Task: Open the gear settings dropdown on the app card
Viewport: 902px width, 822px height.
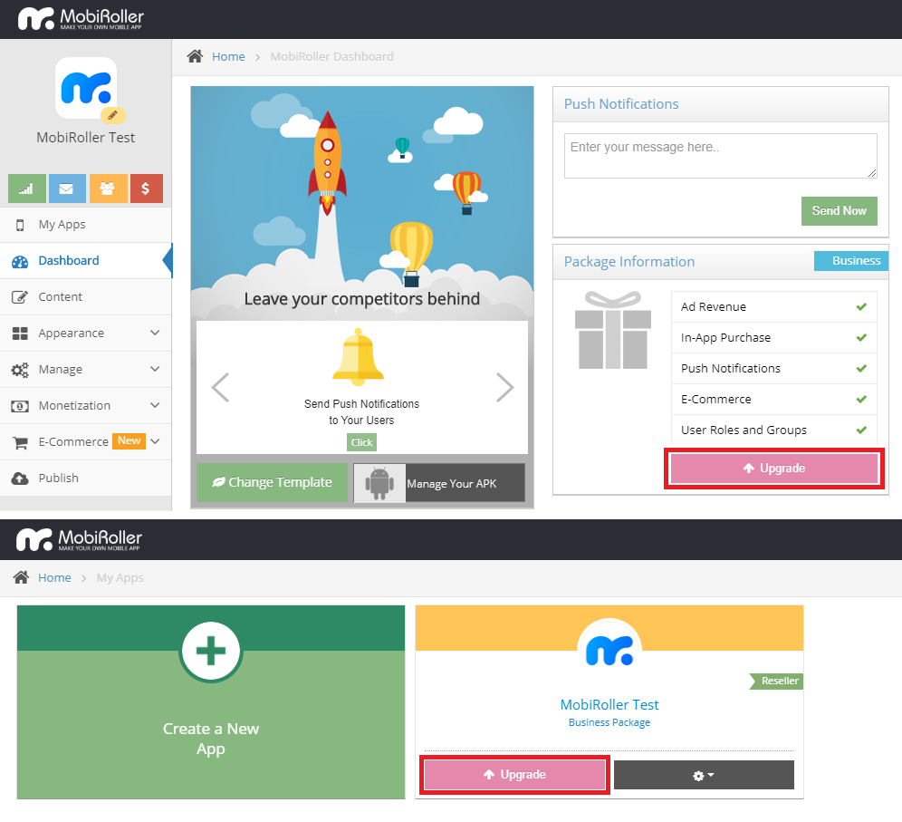Action: coord(704,775)
